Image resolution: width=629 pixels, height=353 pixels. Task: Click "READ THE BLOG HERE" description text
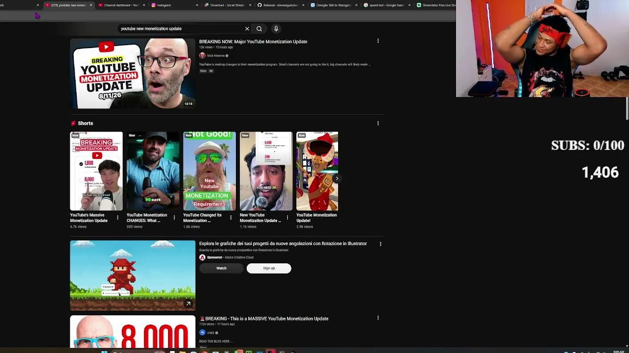(x=215, y=341)
